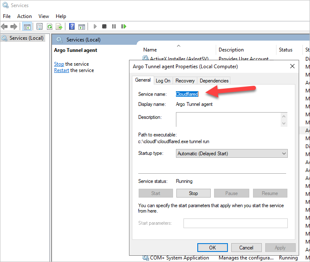
Task: Click the Restart Service toolbar icon
Action: tap(124, 26)
